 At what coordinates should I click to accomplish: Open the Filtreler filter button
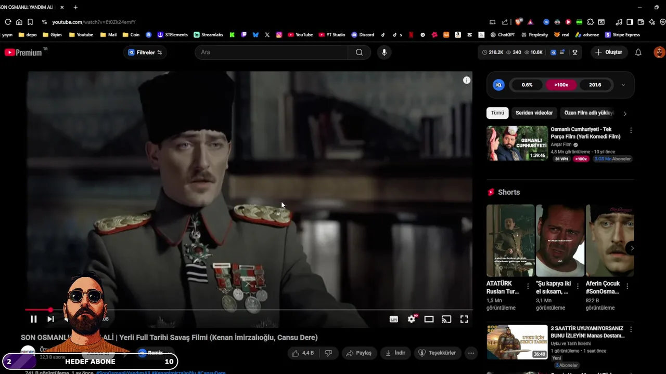pyautogui.click(x=145, y=52)
